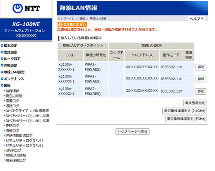Run 周辺電波環境測定 (5GHz)
The height and width of the screenshot is (171, 215).
pos(186,119)
